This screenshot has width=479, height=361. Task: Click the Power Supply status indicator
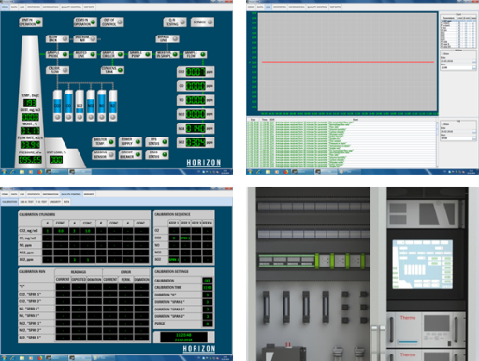coord(130,142)
